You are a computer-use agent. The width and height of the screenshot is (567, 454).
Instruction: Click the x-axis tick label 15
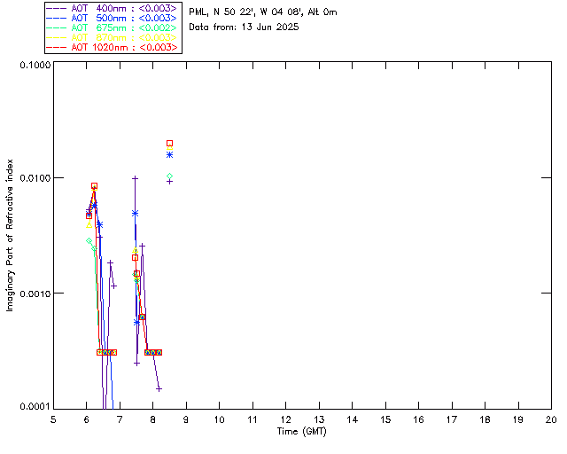click(x=385, y=419)
